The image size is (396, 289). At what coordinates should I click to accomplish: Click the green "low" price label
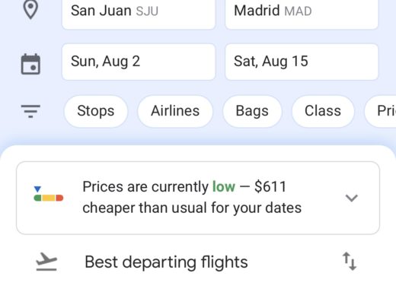pos(224,186)
